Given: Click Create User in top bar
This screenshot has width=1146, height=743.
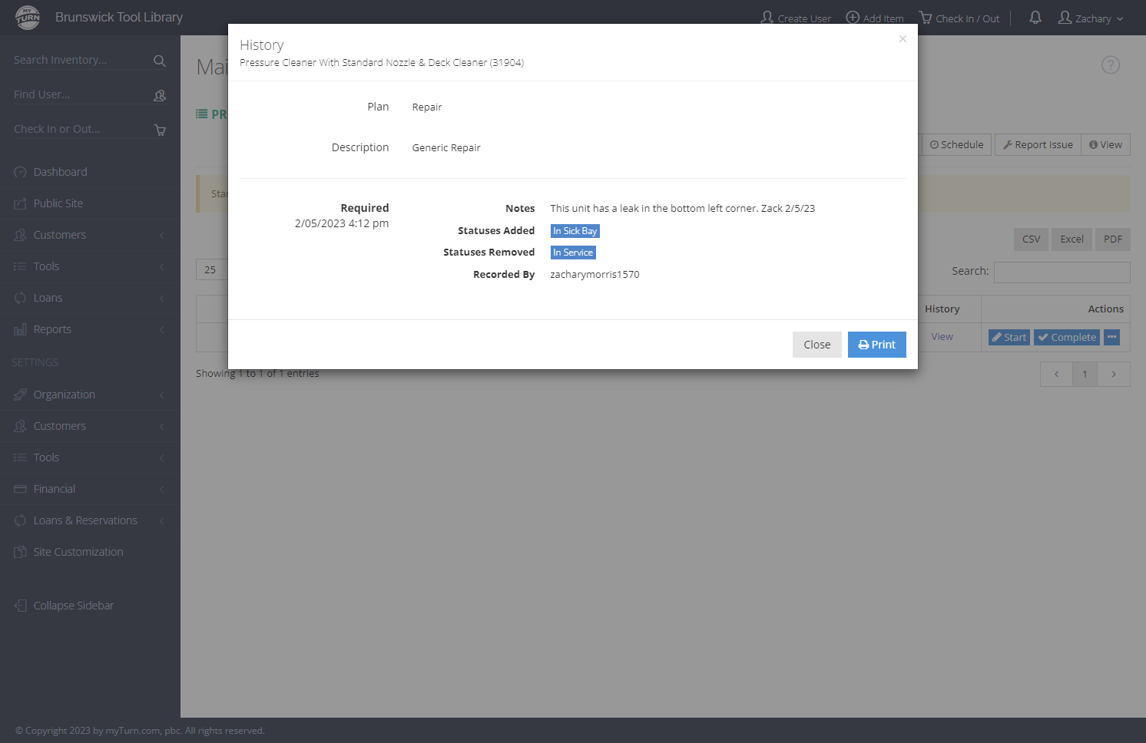Looking at the screenshot, I should tap(796, 18).
